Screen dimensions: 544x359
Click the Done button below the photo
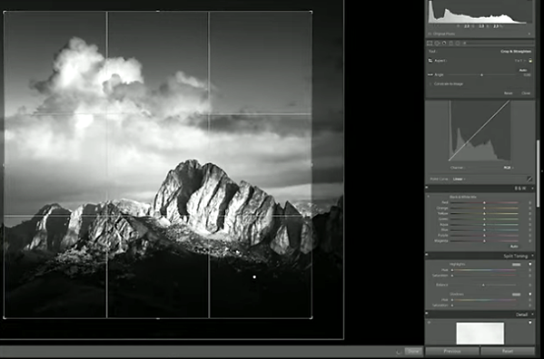coord(413,351)
